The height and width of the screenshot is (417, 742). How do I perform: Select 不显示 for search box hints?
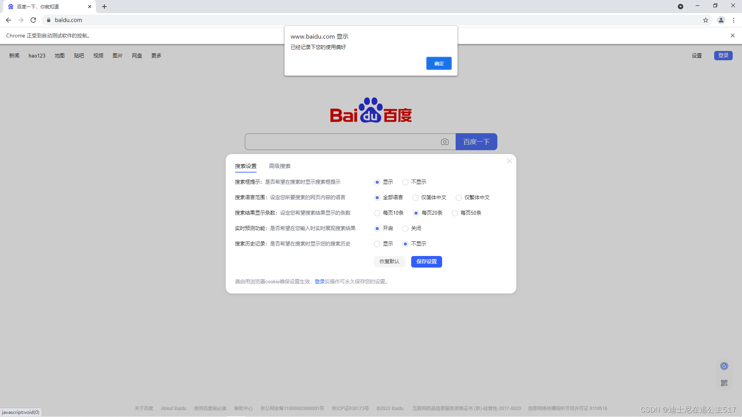(405, 182)
